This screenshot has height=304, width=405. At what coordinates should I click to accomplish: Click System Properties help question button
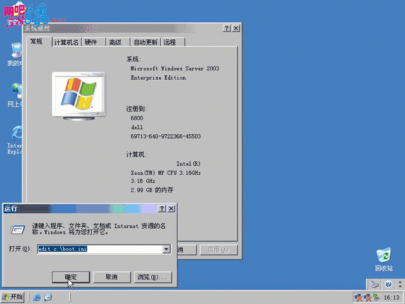pos(227,28)
